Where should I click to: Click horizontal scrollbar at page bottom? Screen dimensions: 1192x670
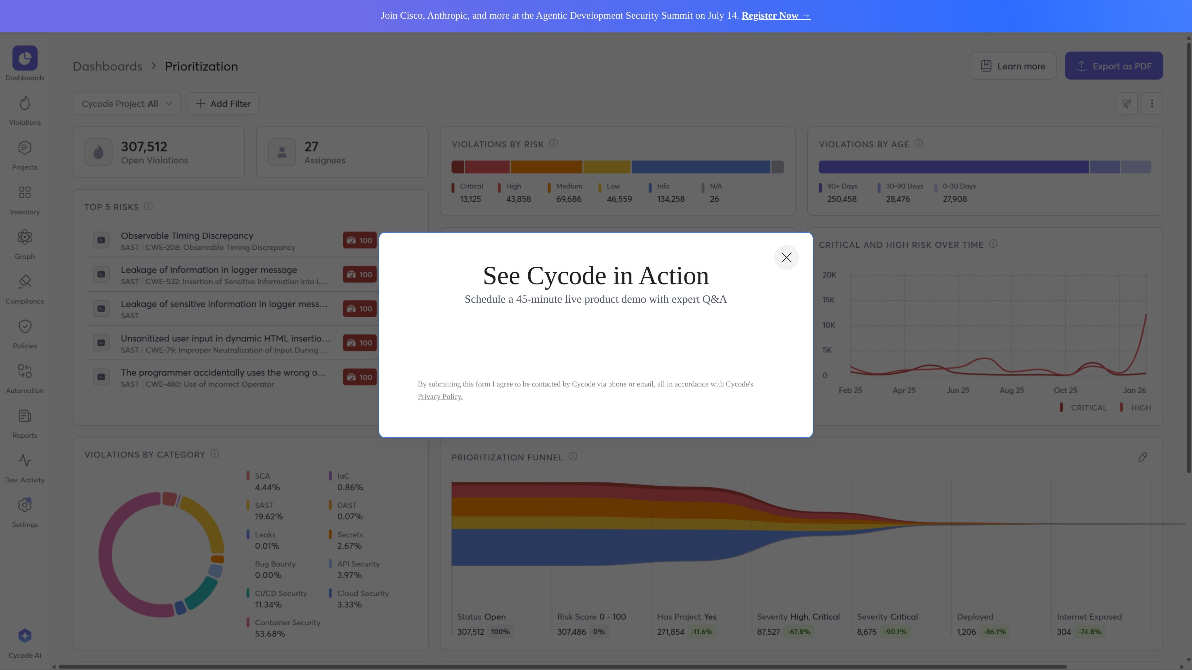[563, 667]
